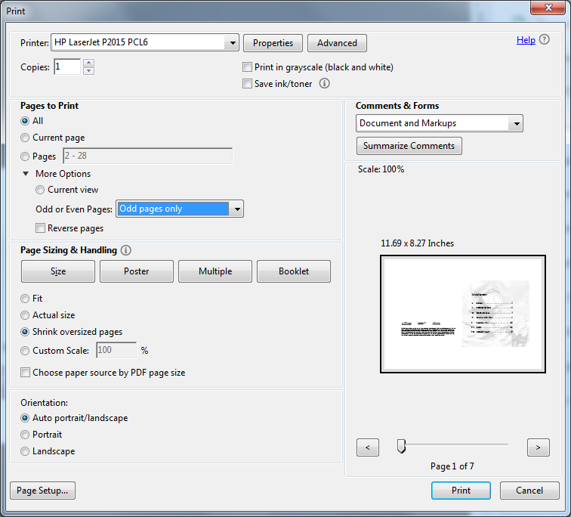Screen dimensions: 571x517
Task: Increase copies with the up arrow
Action: (88, 62)
